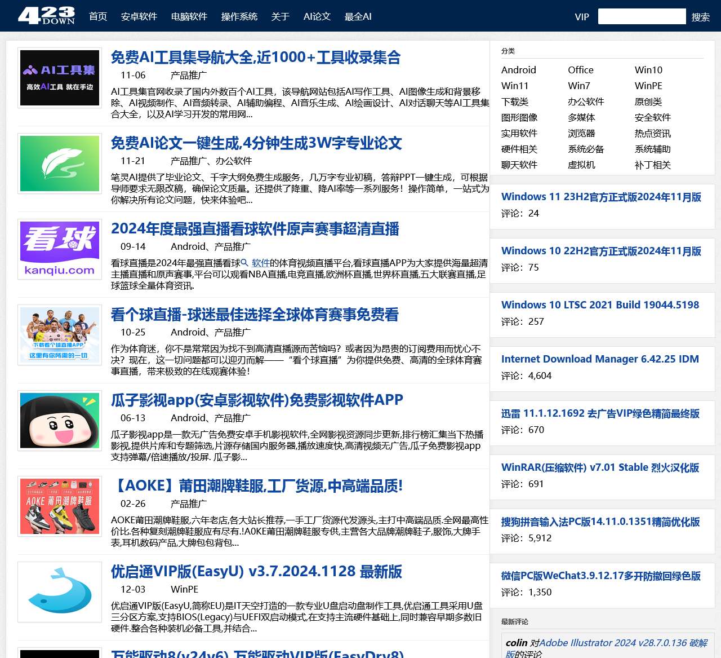Select the 浏览器 category
The image size is (721, 658).
coord(581,133)
